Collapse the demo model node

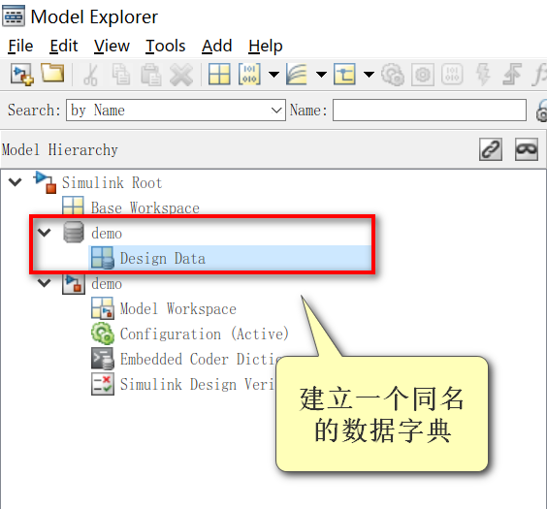pos(45,283)
